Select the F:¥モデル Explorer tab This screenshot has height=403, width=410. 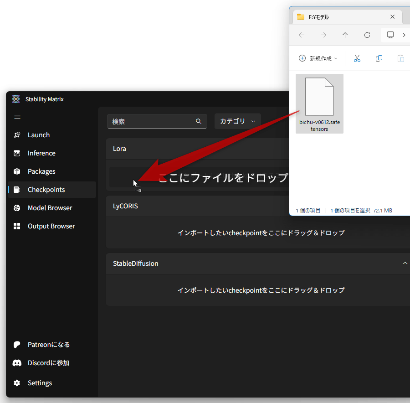click(347, 17)
